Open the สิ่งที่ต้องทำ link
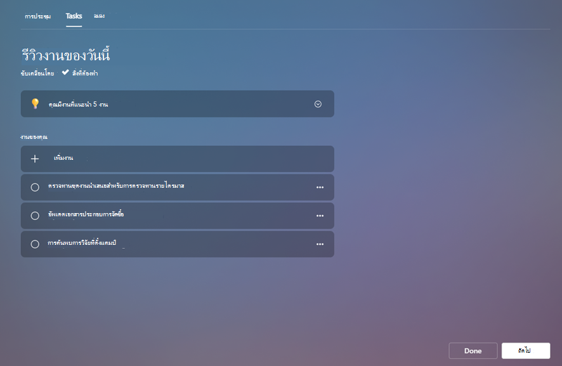 (x=85, y=73)
